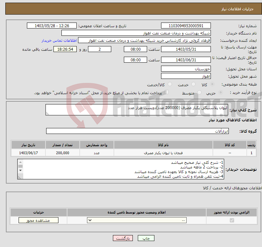Click the شرح کلی نیاز text area

137,110
